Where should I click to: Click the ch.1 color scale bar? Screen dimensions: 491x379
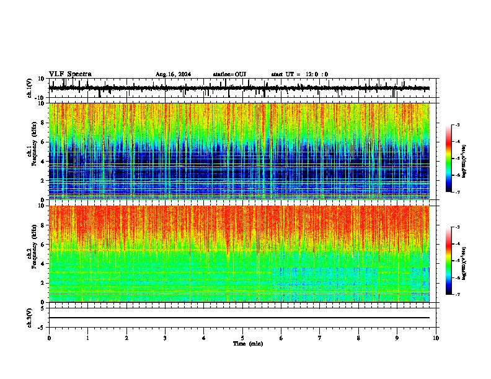(449, 159)
